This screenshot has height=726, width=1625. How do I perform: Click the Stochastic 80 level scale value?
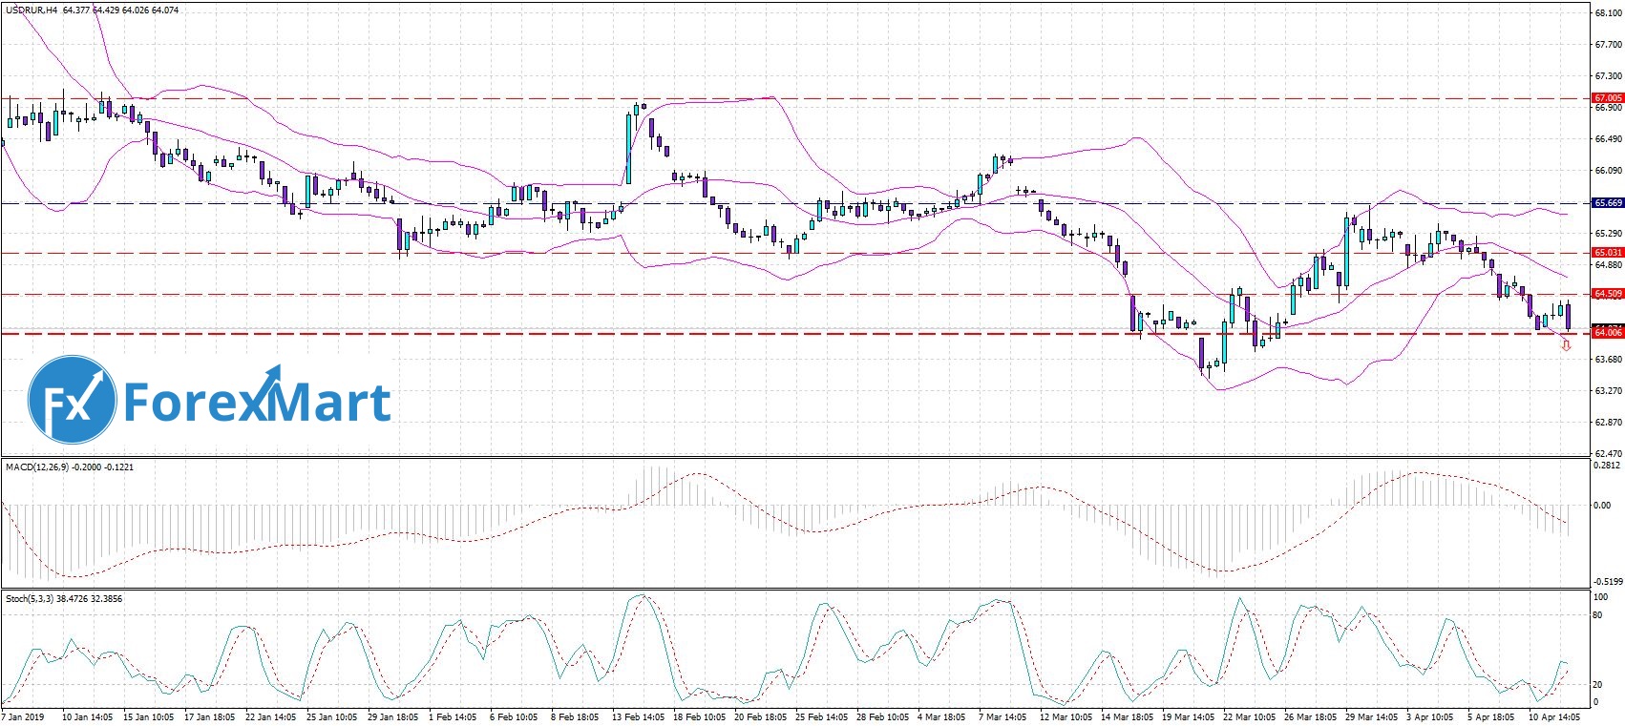tap(1598, 615)
